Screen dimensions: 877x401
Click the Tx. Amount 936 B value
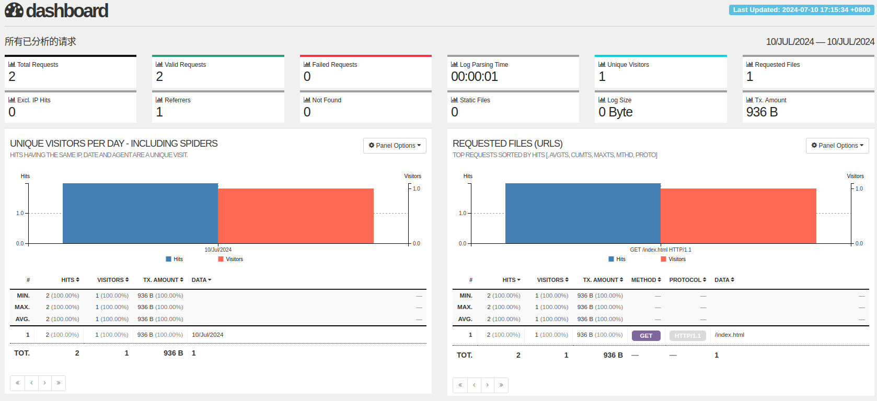click(x=762, y=112)
